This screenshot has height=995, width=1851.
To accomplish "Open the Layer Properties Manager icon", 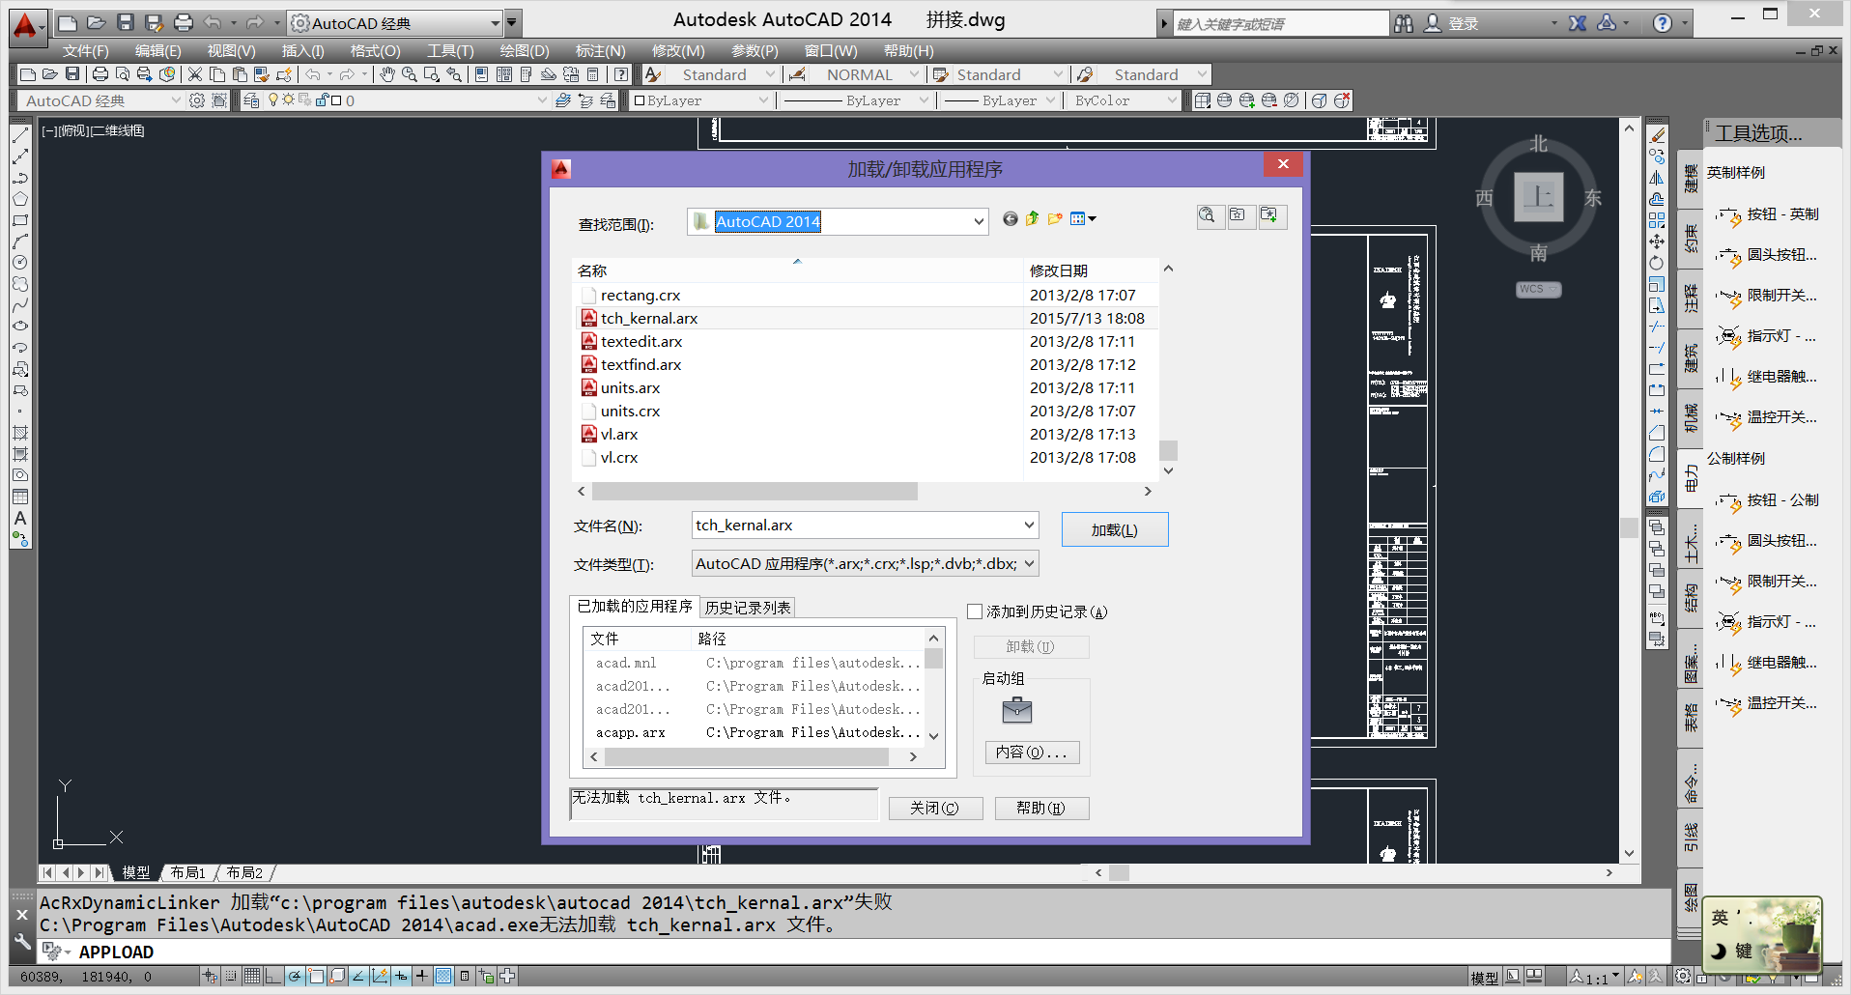I will point(251,100).
